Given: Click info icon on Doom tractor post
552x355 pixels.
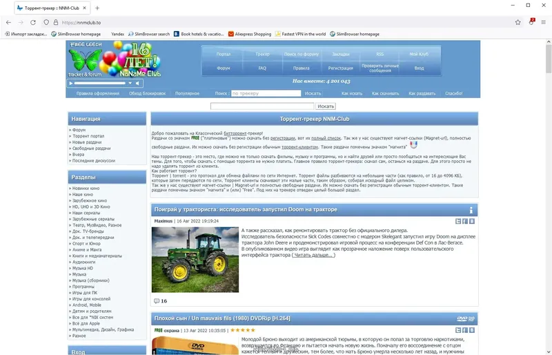Looking at the screenshot, I should click(471, 210).
